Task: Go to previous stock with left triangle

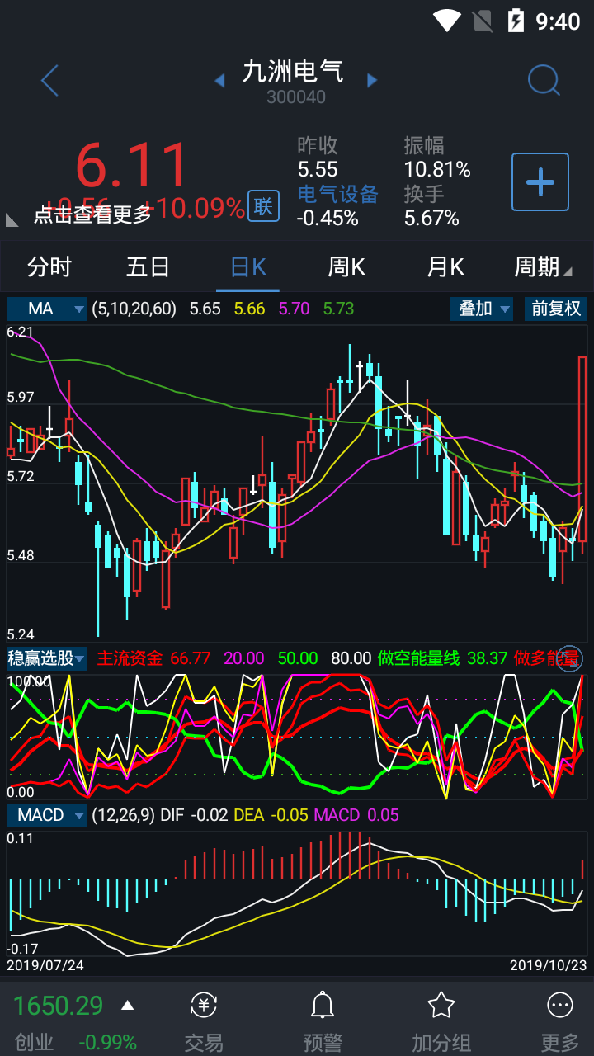Action: point(219,80)
